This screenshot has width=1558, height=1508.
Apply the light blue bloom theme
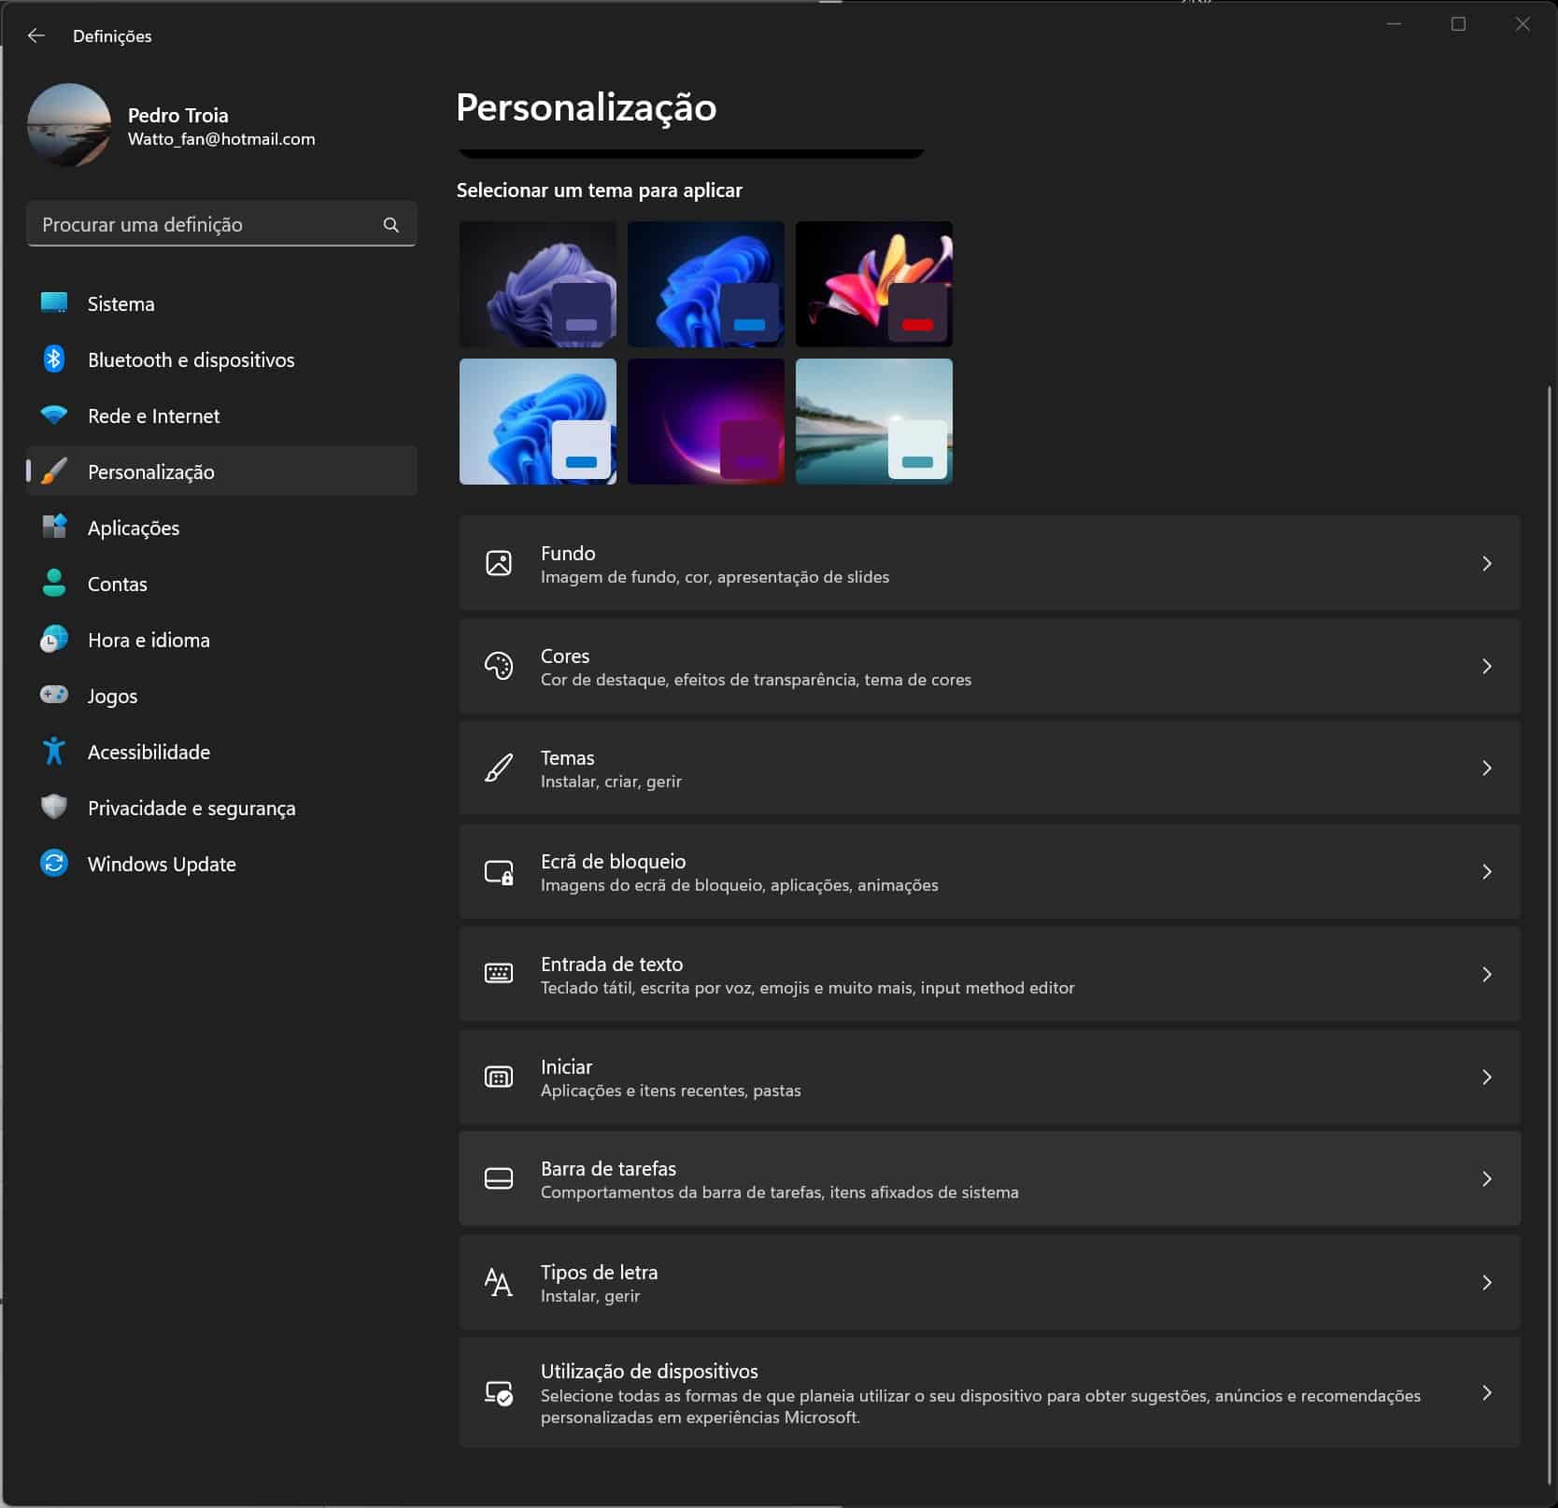(x=538, y=421)
